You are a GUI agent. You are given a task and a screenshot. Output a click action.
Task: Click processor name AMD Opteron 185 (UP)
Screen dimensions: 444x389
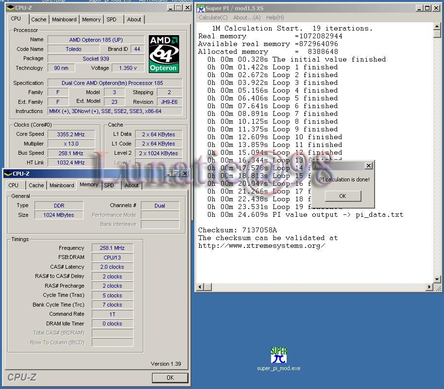click(x=96, y=40)
